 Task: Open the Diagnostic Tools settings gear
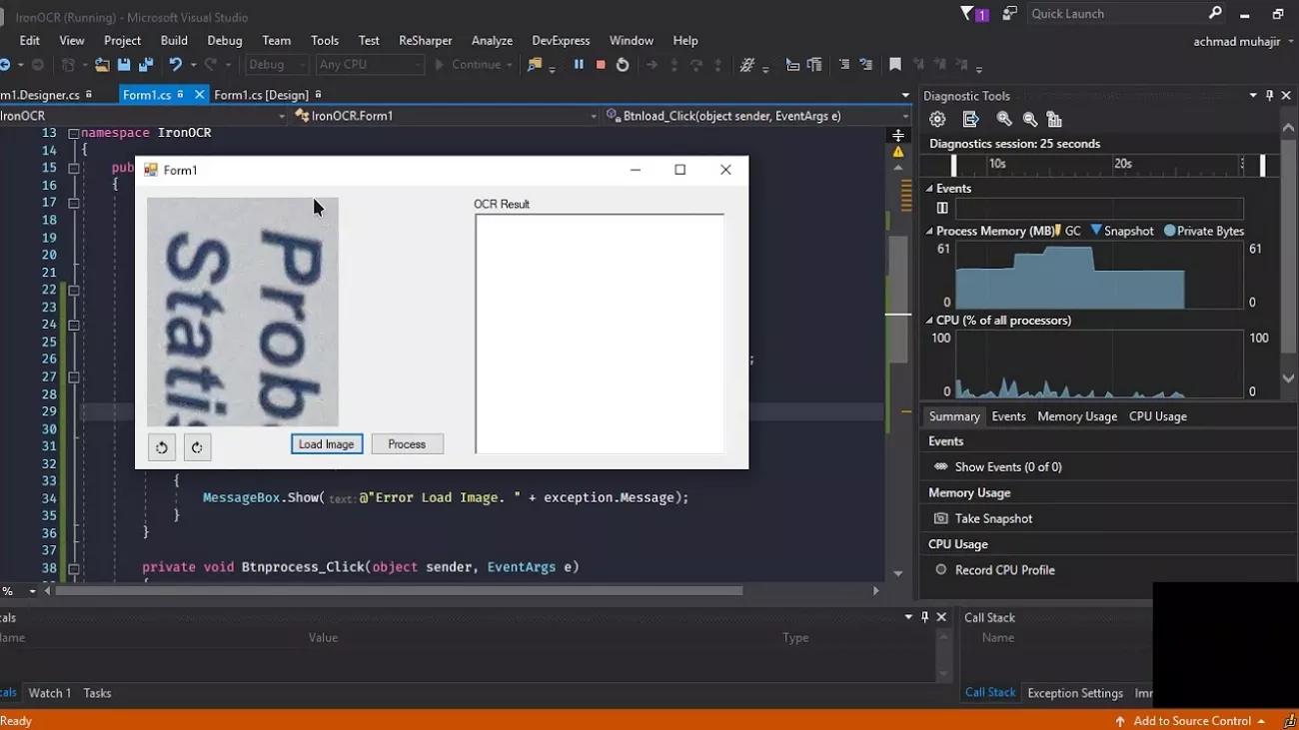pos(937,118)
